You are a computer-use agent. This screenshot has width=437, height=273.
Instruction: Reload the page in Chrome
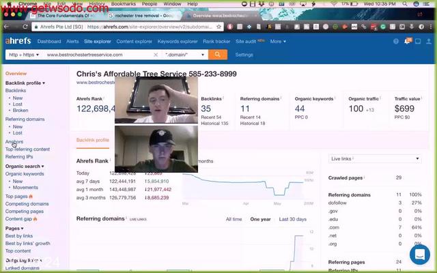point(25,27)
